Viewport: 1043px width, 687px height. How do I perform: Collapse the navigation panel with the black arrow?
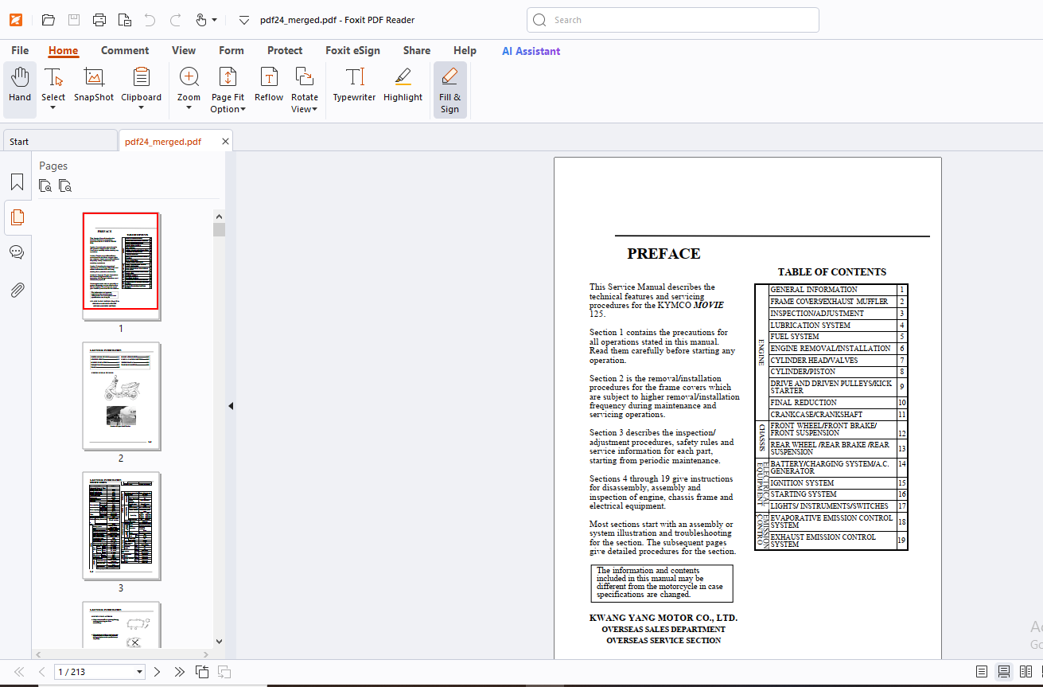click(x=231, y=406)
